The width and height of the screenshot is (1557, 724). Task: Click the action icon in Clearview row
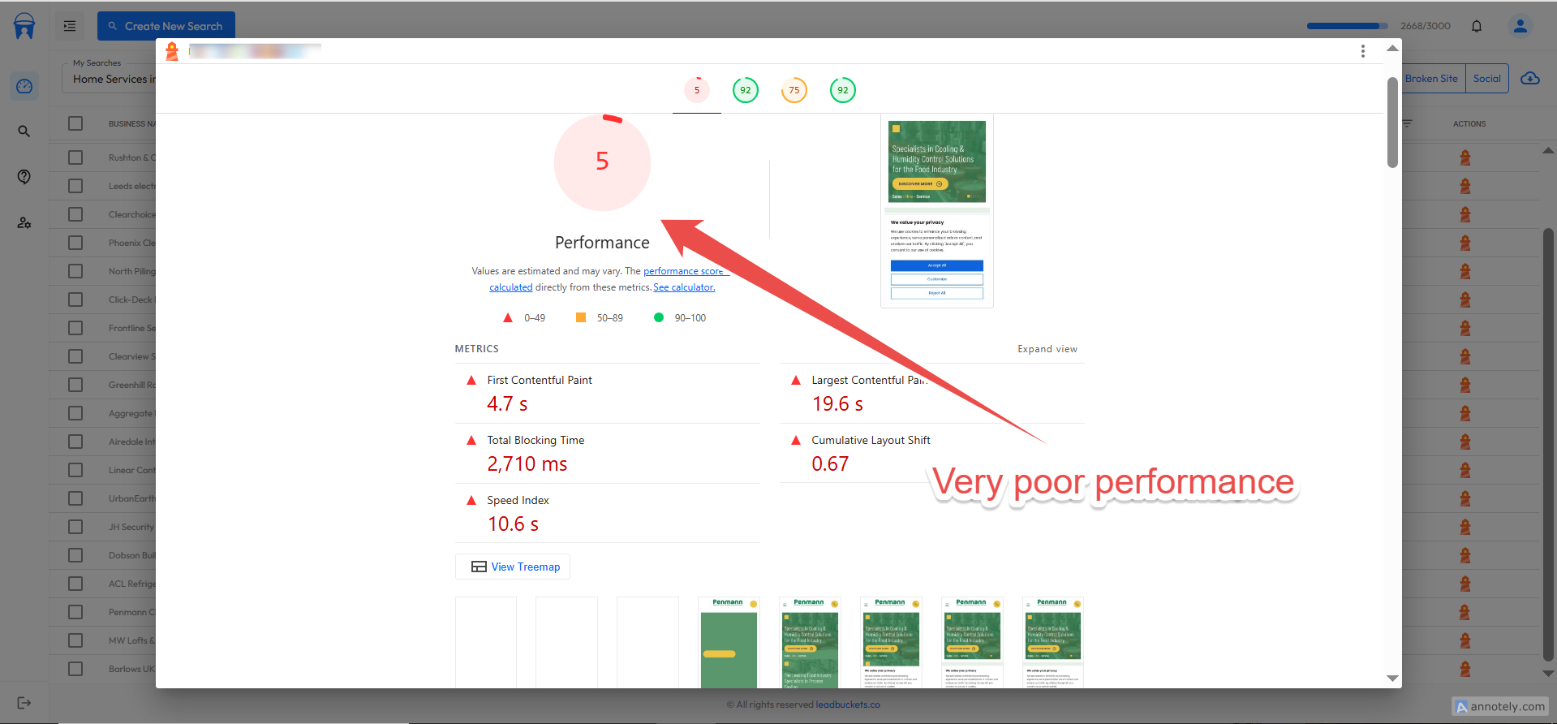click(x=1465, y=356)
